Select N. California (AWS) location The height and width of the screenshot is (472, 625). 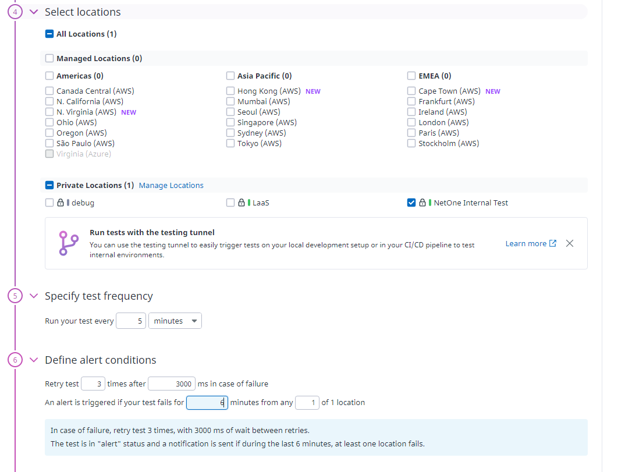click(49, 101)
